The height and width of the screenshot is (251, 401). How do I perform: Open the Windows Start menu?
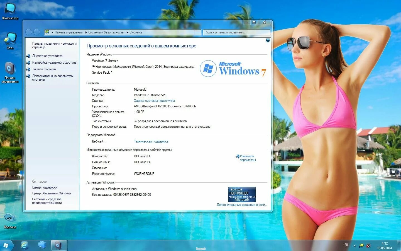tap(6, 245)
